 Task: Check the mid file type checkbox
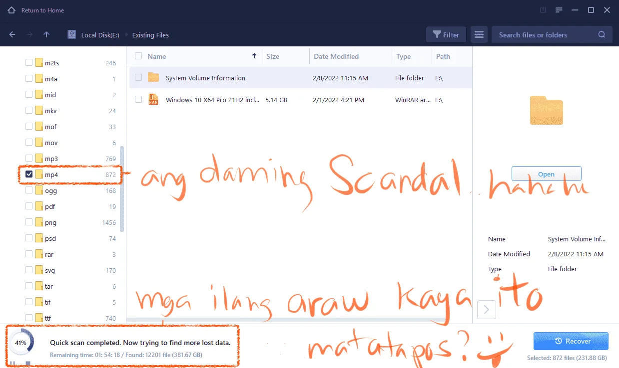(29, 95)
